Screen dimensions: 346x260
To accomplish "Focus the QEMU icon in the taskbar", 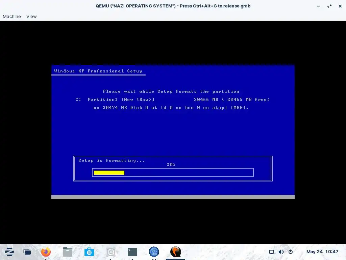I will (176, 252).
